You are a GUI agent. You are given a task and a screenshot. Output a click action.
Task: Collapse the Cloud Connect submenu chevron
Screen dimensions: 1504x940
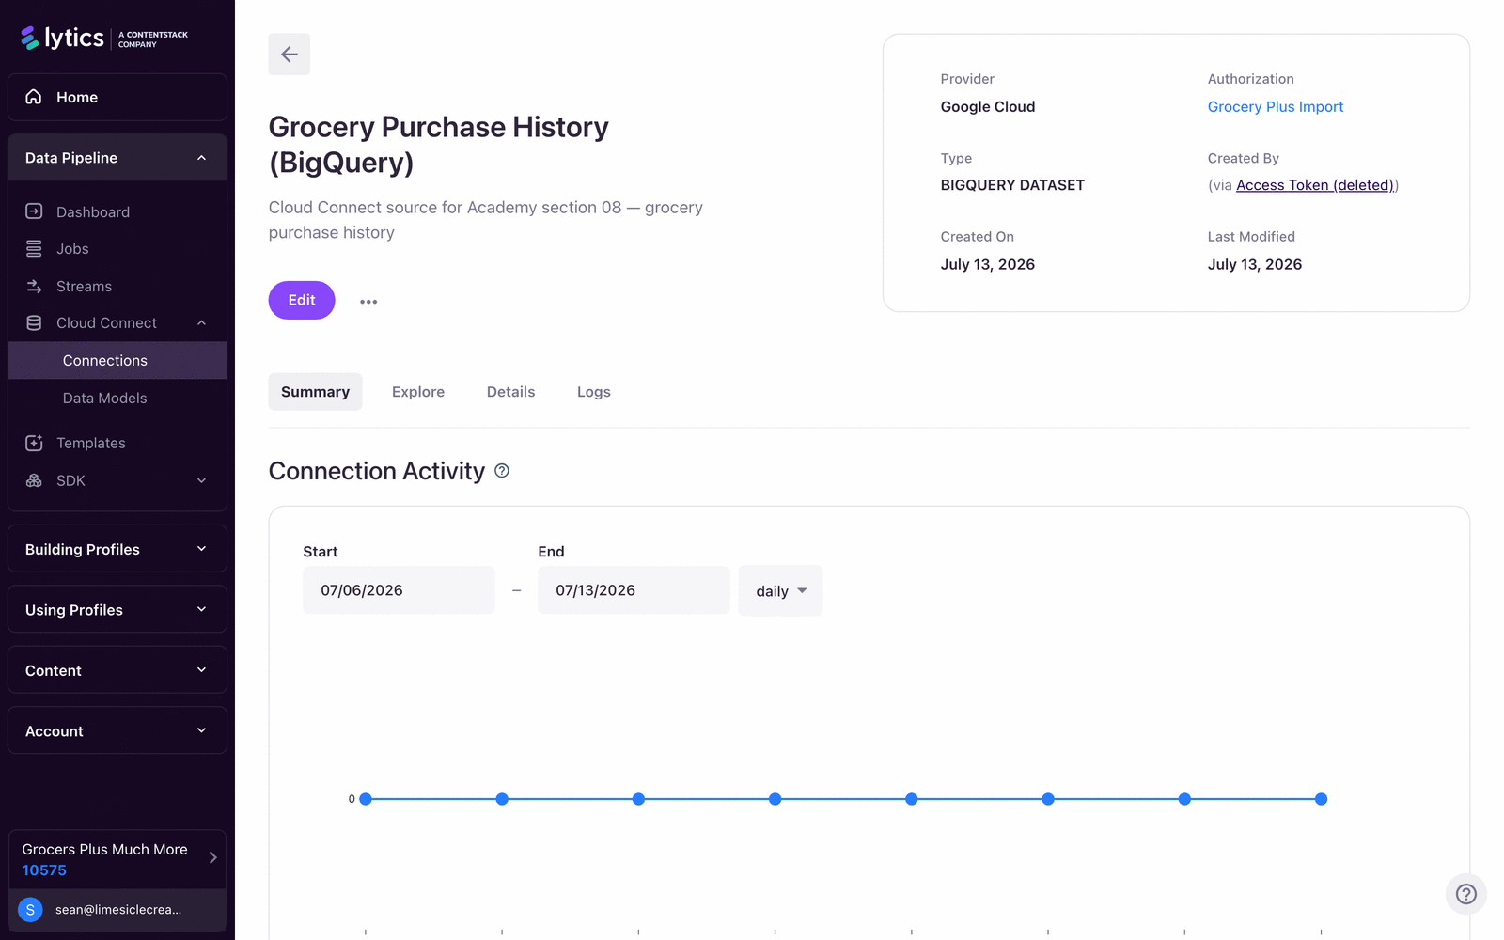201,322
